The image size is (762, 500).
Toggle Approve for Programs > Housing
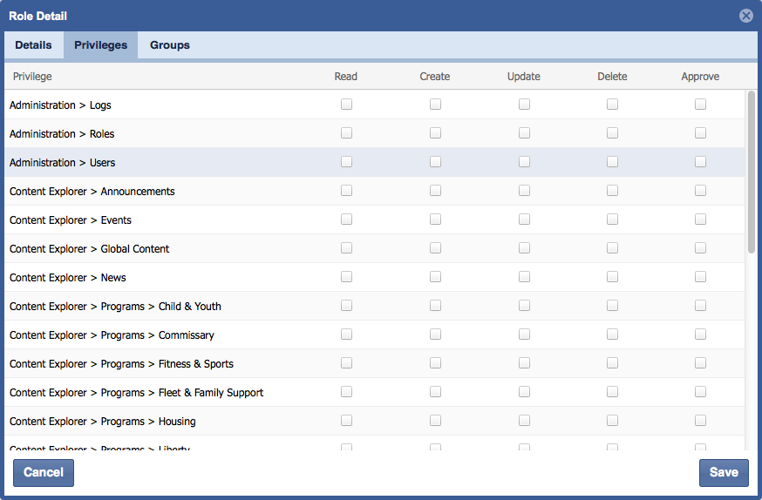(x=700, y=421)
